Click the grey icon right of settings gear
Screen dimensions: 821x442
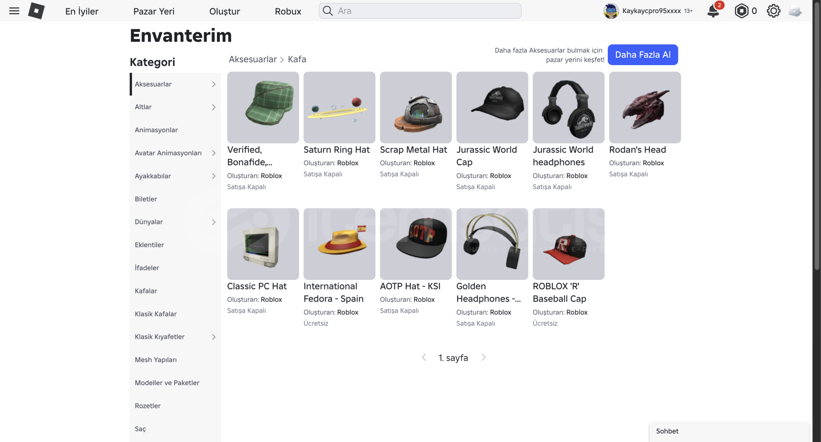point(795,11)
